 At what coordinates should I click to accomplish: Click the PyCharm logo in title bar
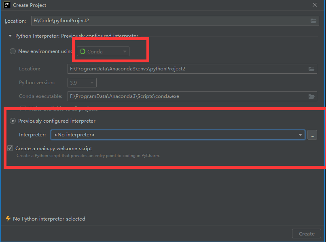pos(6,5)
